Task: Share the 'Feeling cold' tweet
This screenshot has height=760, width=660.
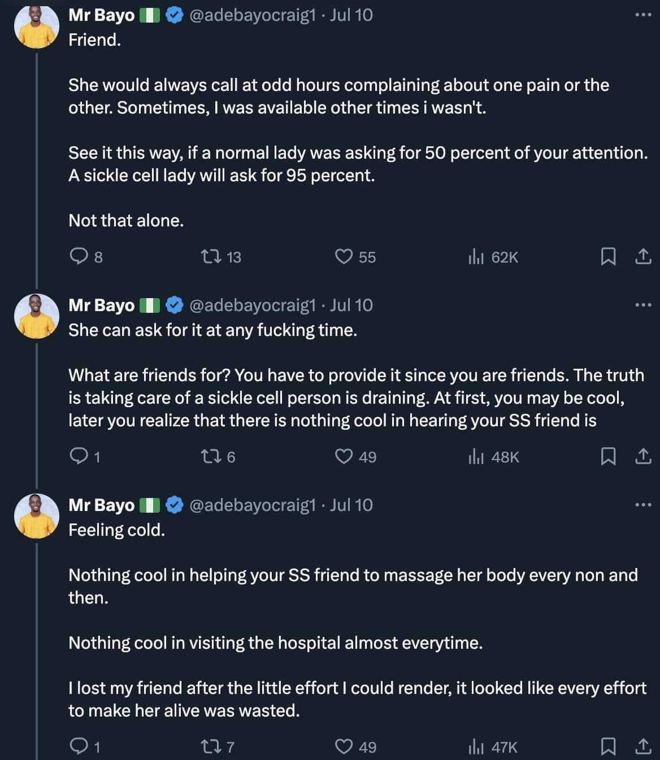Action: click(x=643, y=747)
